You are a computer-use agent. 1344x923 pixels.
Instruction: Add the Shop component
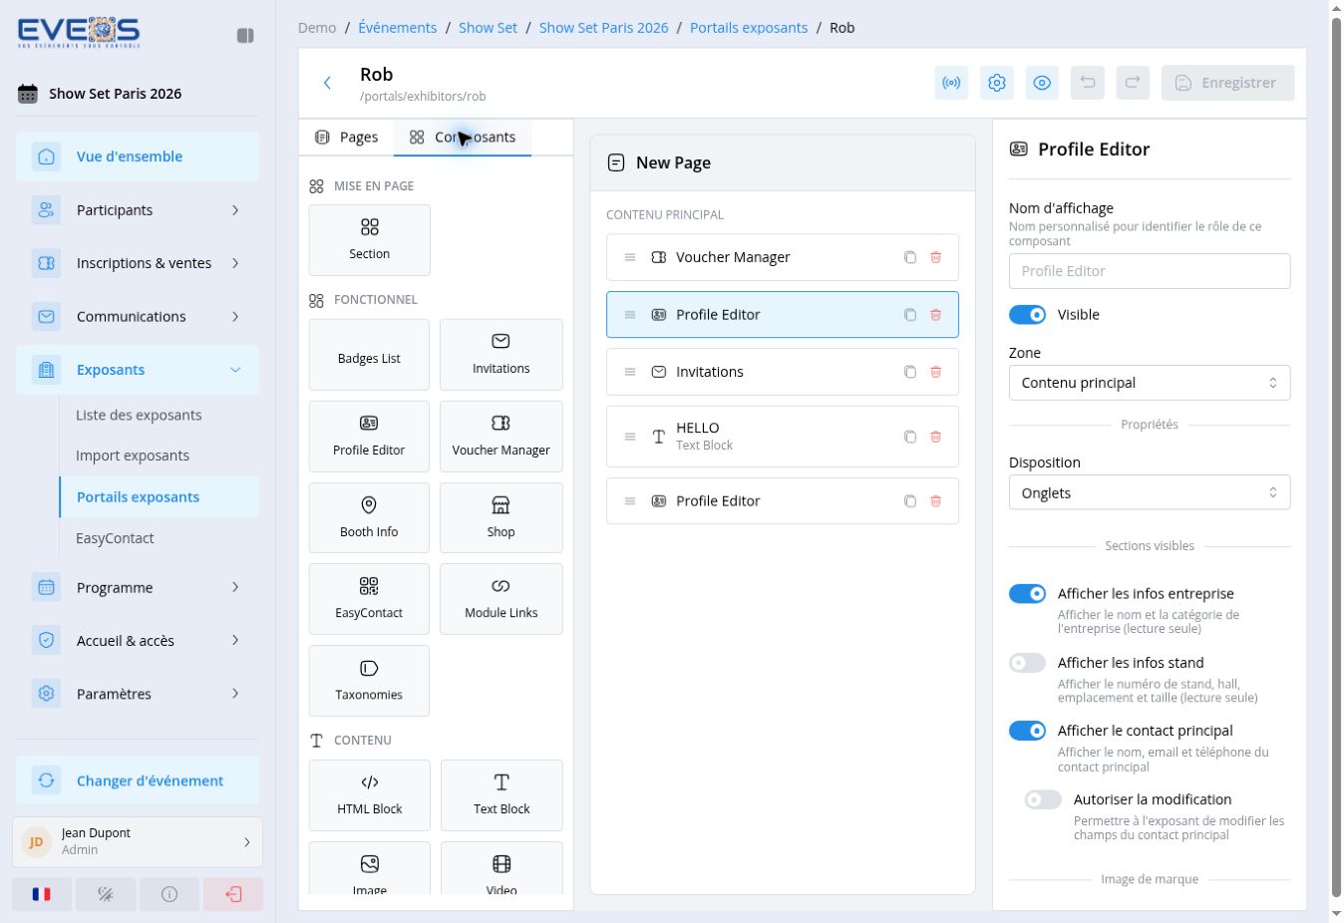coord(501,517)
